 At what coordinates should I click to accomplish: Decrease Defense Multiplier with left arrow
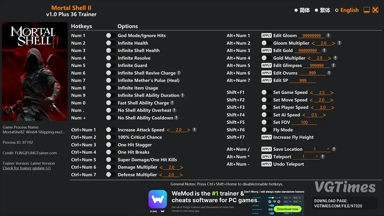(x=161, y=175)
